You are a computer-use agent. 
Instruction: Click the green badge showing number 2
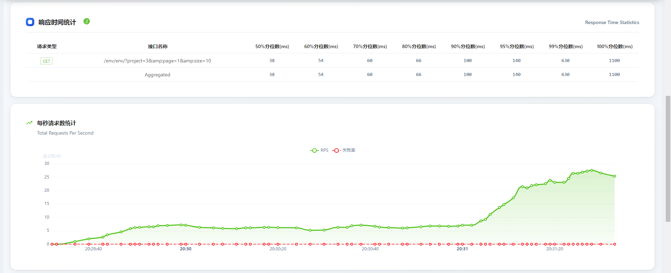[x=87, y=22]
